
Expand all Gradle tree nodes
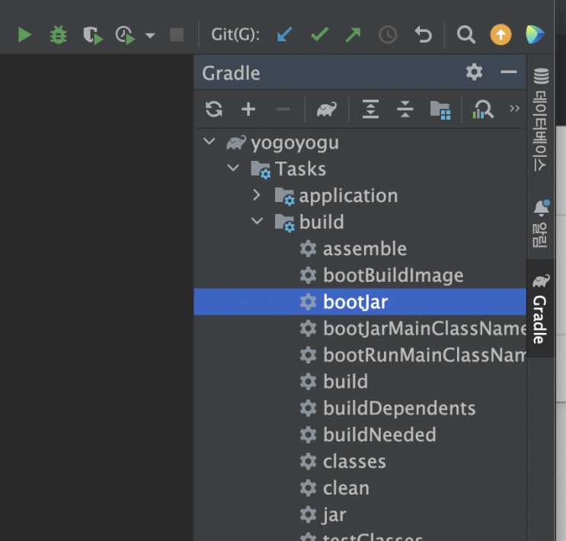click(x=370, y=109)
